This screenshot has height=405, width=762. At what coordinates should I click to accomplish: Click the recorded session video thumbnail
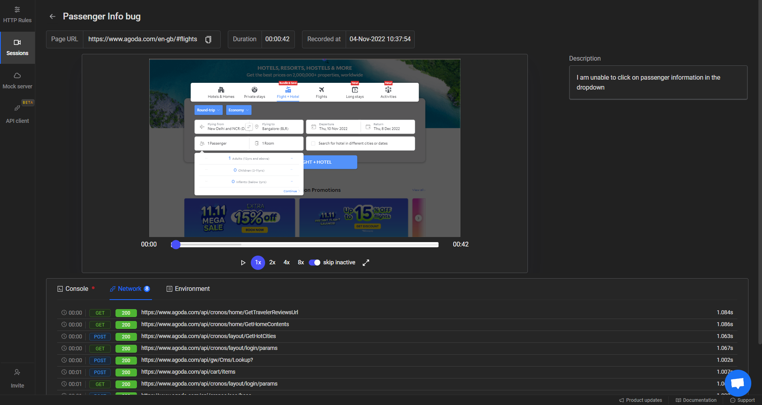coord(304,148)
